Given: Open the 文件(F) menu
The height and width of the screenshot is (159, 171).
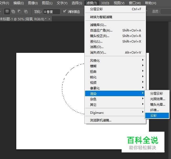Looking at the screenshot, I should point(4,3).
